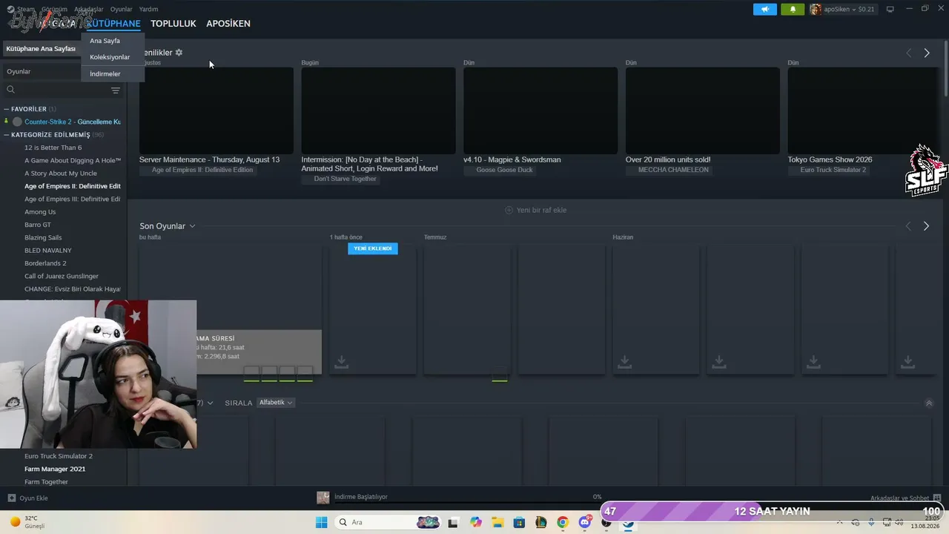The image size is (949, 534).
Task: Open League of Legends taskbar icon
Action: pos(541,522)
